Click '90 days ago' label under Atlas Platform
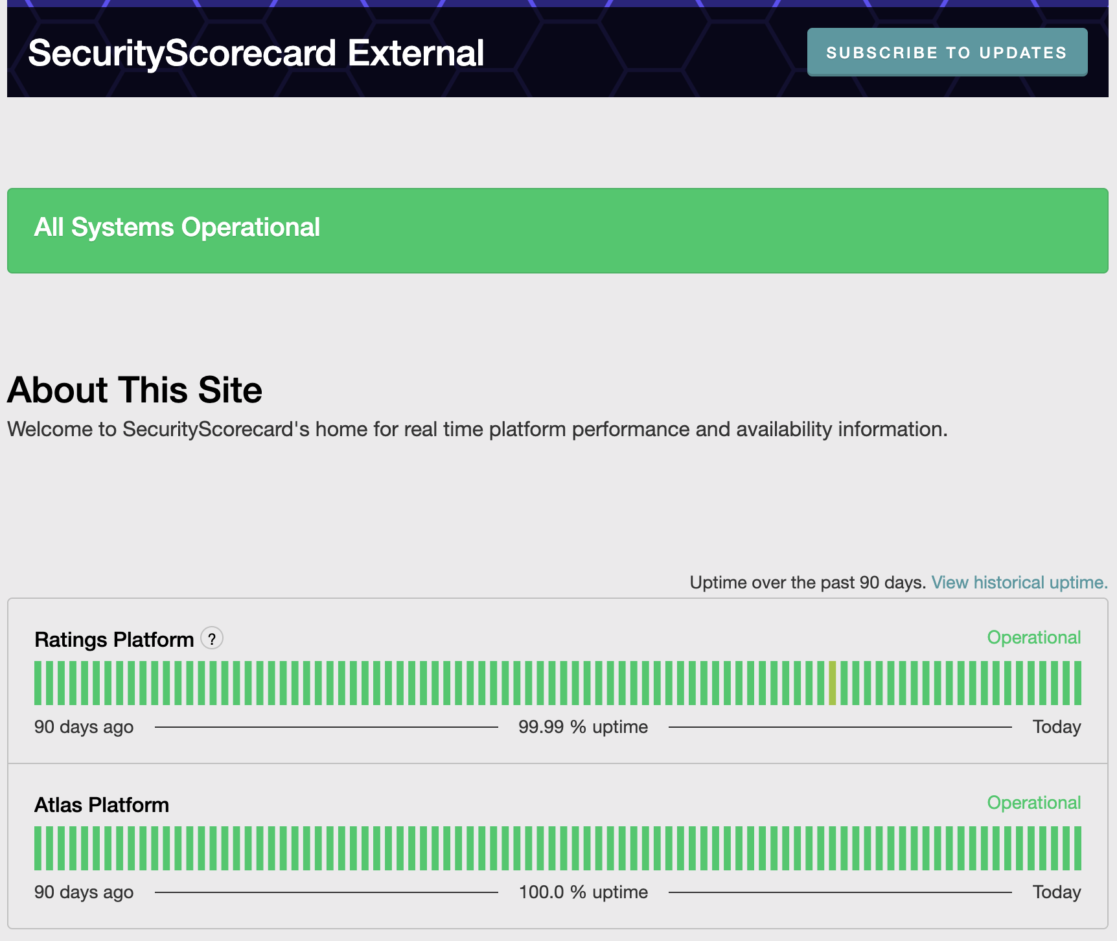Viewport: 1117px width, 941px height. 84,892
